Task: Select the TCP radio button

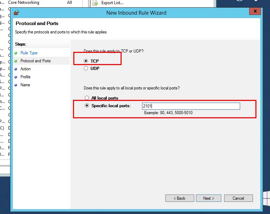Action: pos(86,61)
